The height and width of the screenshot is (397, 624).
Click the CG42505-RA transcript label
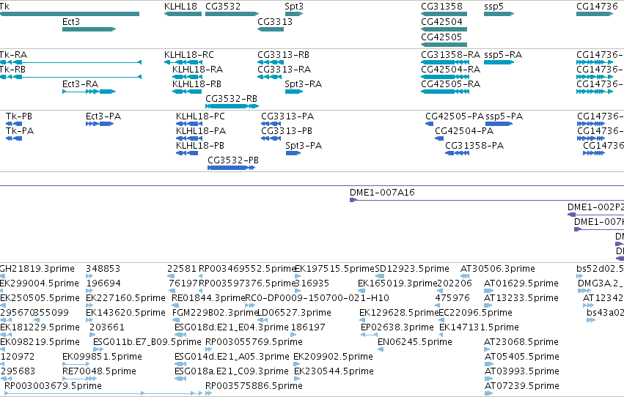click(450, 84)
